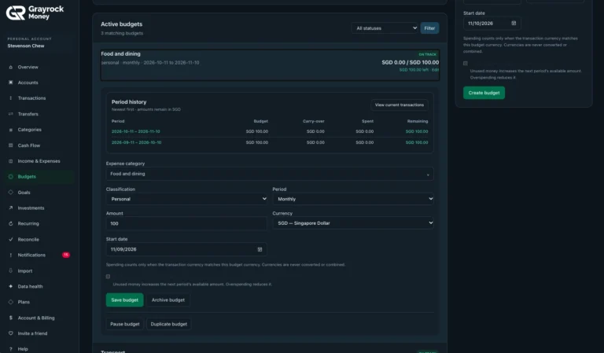Click the Transfers sidebar icon
604x353 pixels.
click(11, 114)
